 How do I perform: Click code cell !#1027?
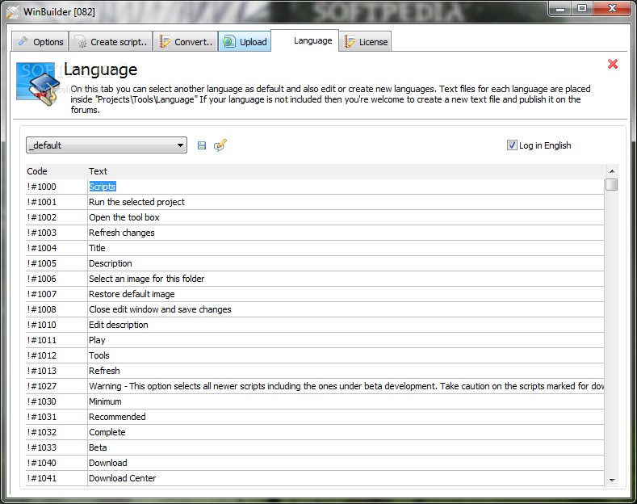click(x=57, y=386)
